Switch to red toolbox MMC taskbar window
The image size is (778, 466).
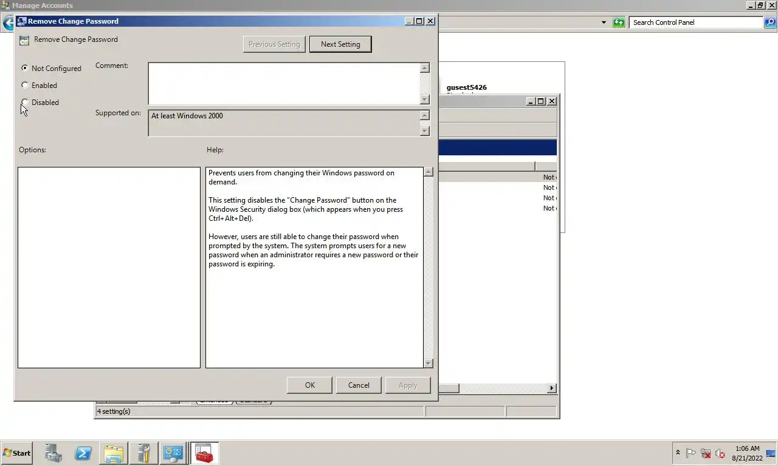pyautogui.click(x=204, y=453)
